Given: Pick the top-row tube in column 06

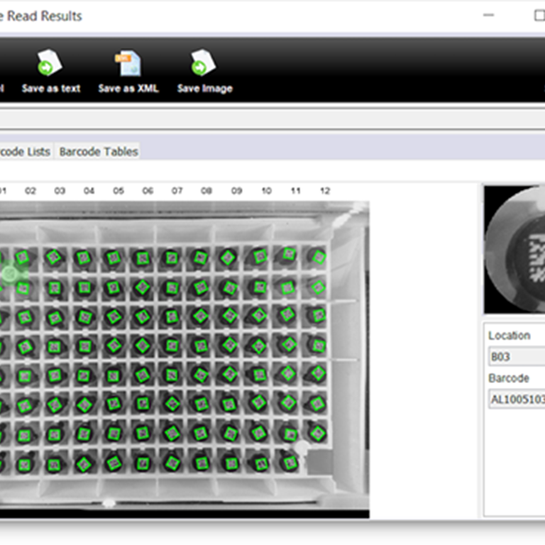Looking at the screenshot, I should pos(143,257).
